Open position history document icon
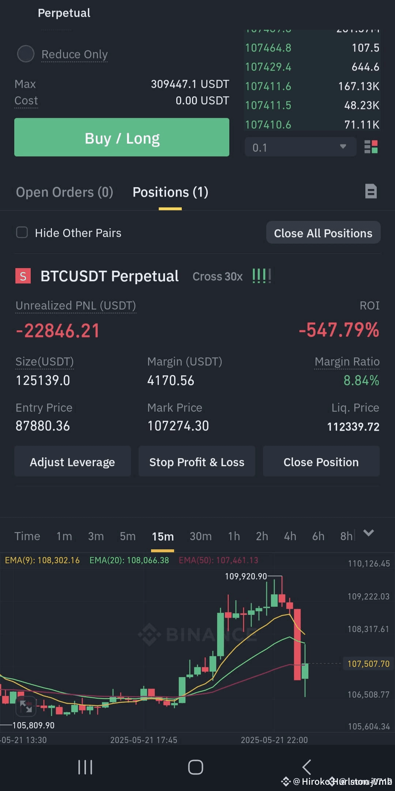 [x=371, y=191]
